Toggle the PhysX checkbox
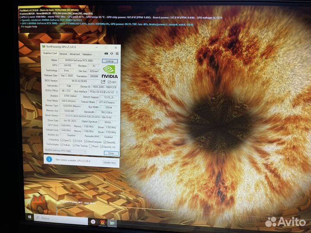This screenshot has width=311, height=233. (90, 146)
